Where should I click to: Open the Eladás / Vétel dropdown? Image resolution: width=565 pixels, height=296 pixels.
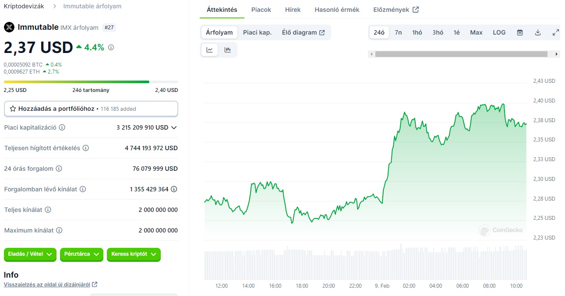coord(30,254)
